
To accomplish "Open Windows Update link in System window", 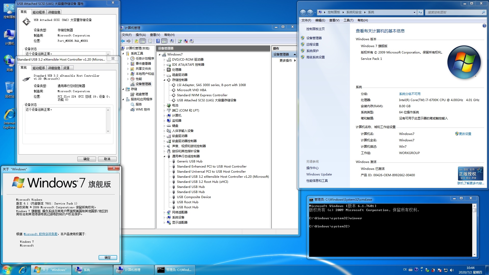I will 319,174.
